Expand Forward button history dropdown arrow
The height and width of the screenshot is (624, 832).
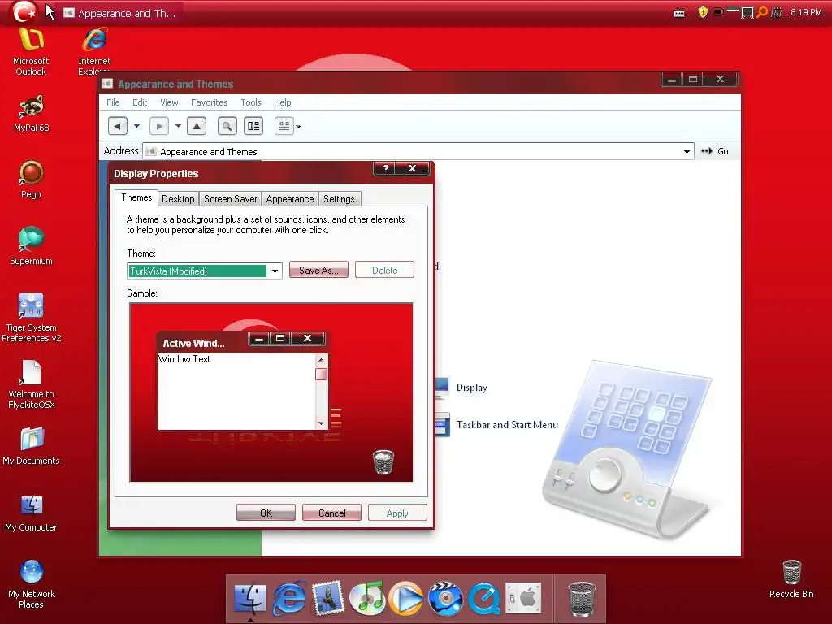pos(178,126)
